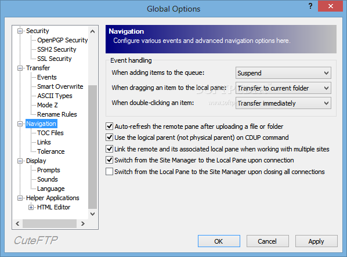Expand the HTML Editor tree node
The image size is (347, 257).
click(x=31, y=208)
